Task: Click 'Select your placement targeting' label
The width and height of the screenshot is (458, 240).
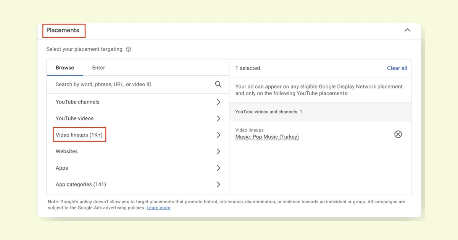Action: pos(84,49)
